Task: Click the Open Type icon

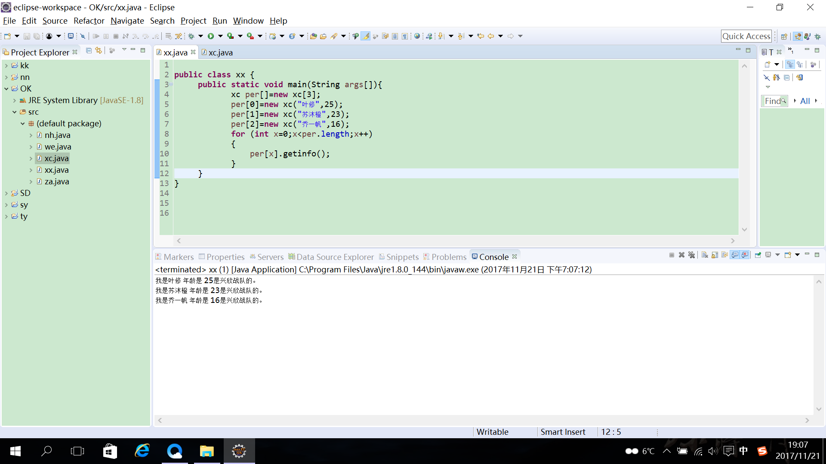Action: pyautogui.click(x=313, y=36)
